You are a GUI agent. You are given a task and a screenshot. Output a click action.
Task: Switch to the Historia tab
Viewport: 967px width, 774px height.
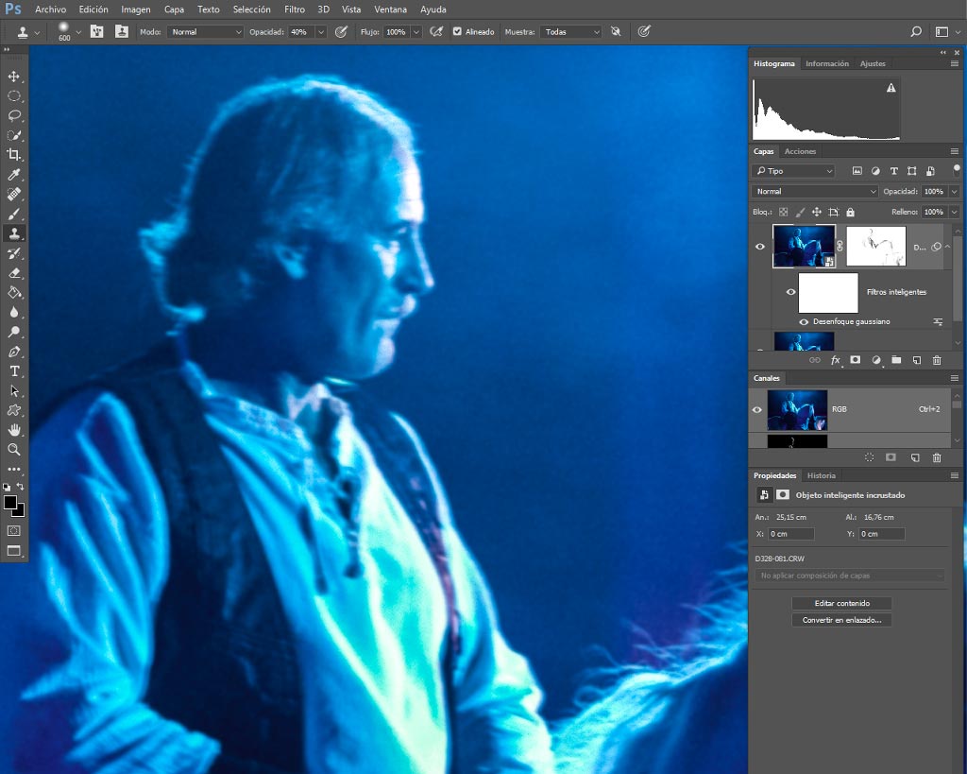[822, 476]
